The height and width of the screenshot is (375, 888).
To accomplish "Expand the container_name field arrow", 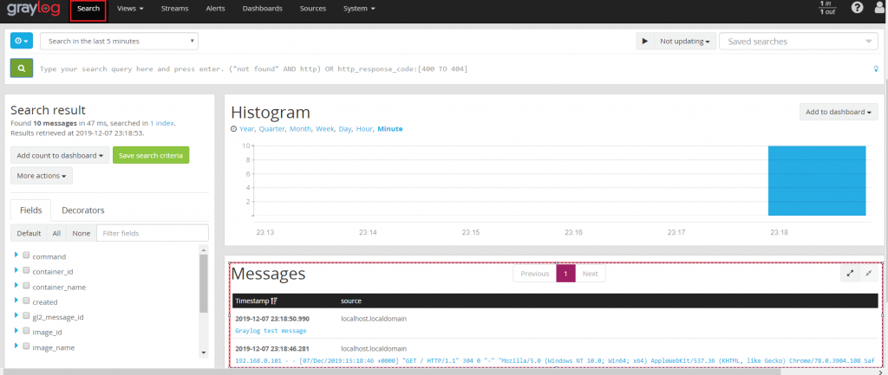I will point(16,286).
